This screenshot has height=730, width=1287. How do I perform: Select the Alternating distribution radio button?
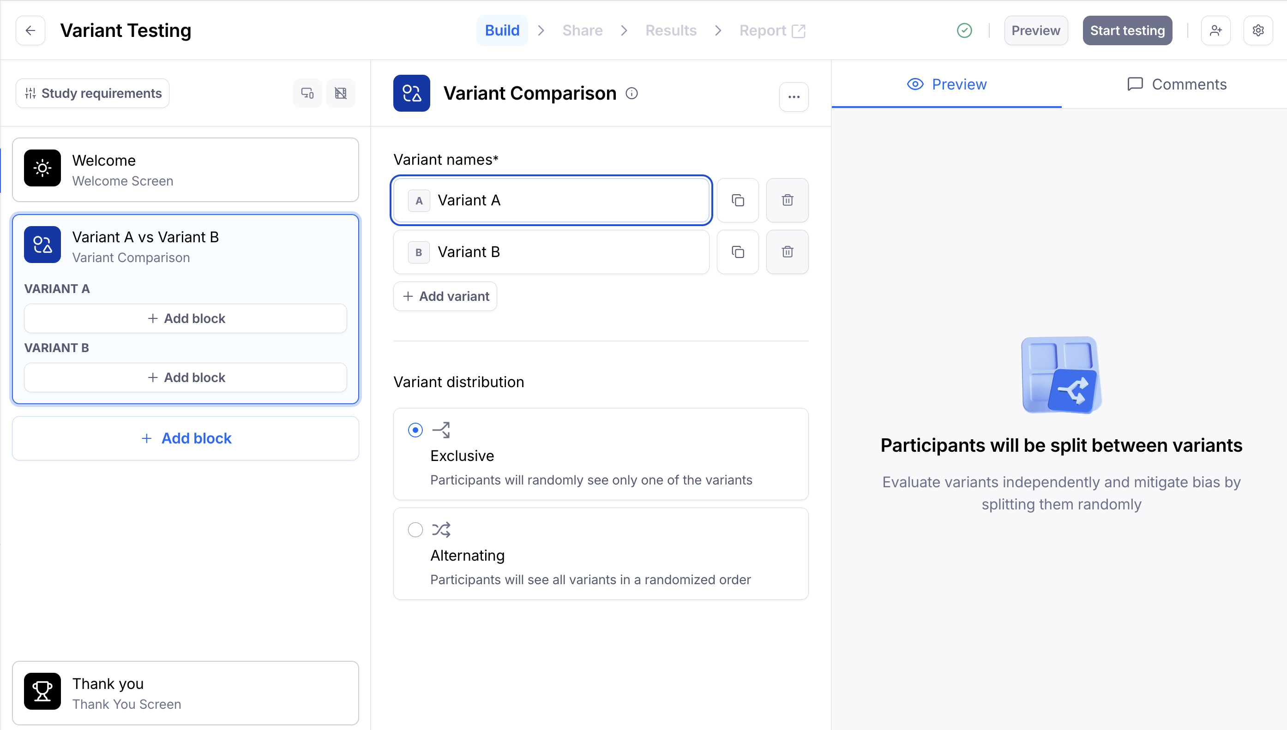415,530
